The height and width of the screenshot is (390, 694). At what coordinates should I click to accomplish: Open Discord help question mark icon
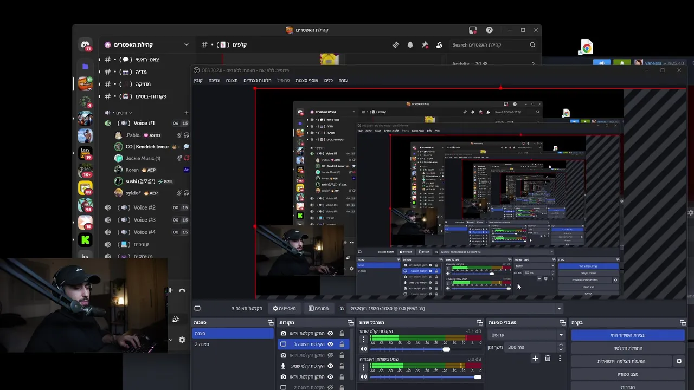pyautogui.click(x=489, y=30)
